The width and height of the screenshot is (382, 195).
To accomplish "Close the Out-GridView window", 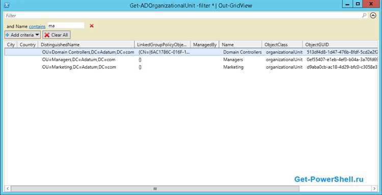I will (x=371, y=4).
